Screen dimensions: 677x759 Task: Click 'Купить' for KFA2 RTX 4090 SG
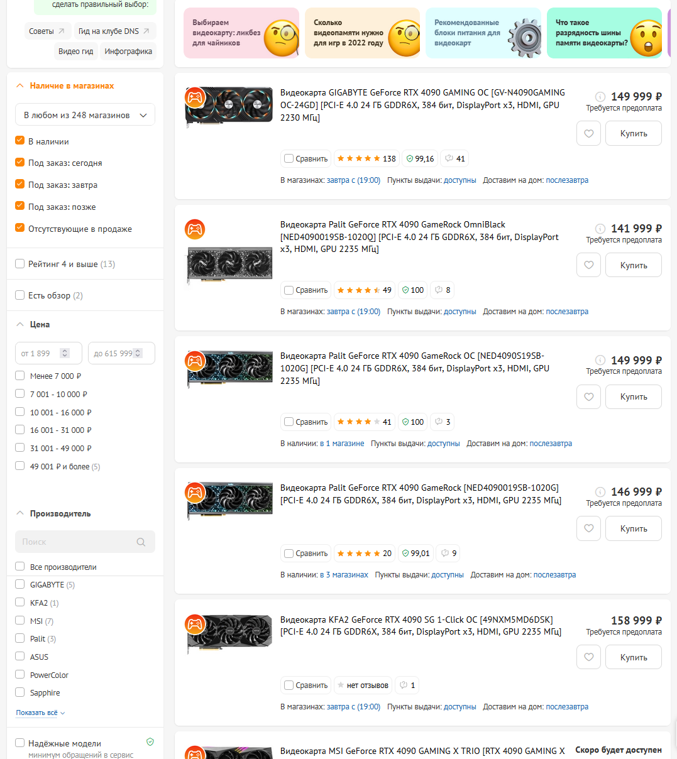coord(634,657)
